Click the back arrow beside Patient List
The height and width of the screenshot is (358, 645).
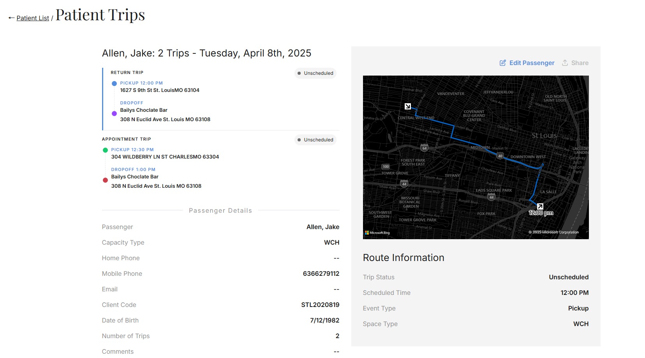pyautogui.click(x=11, y=18)
